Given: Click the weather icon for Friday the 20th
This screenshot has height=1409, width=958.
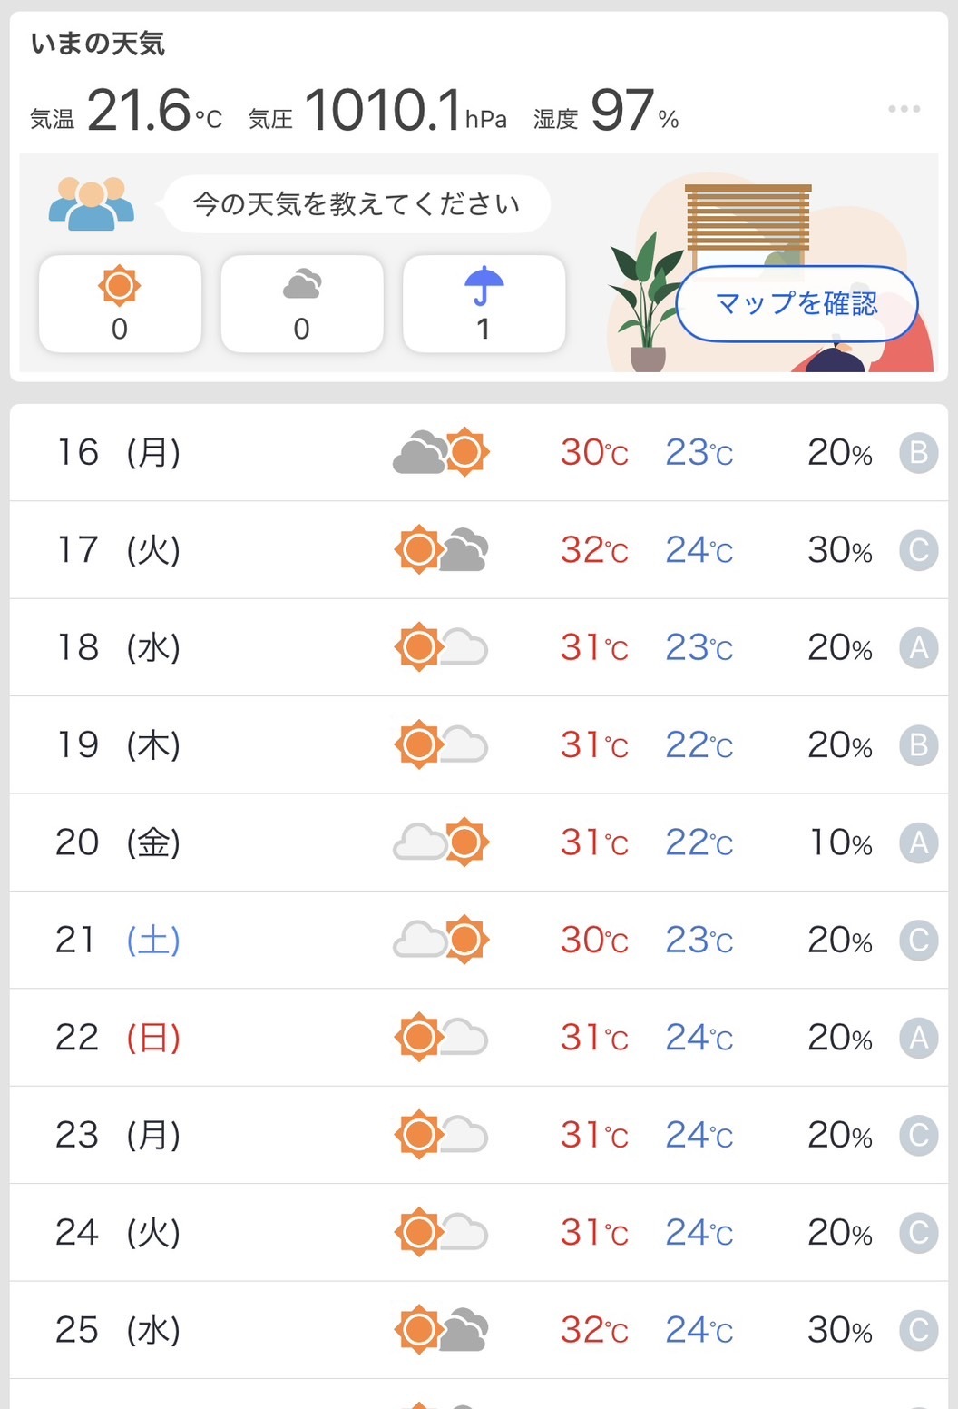Looking at the screenshot, I should pyautogui.click(x=442, y=842).
